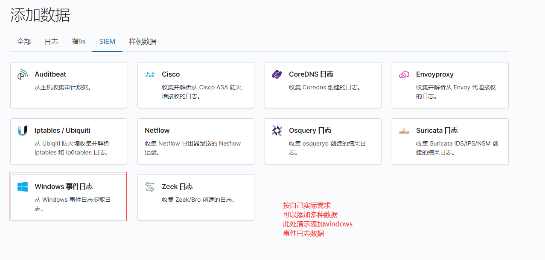Switch to the 全部 tab

[24, 41]
